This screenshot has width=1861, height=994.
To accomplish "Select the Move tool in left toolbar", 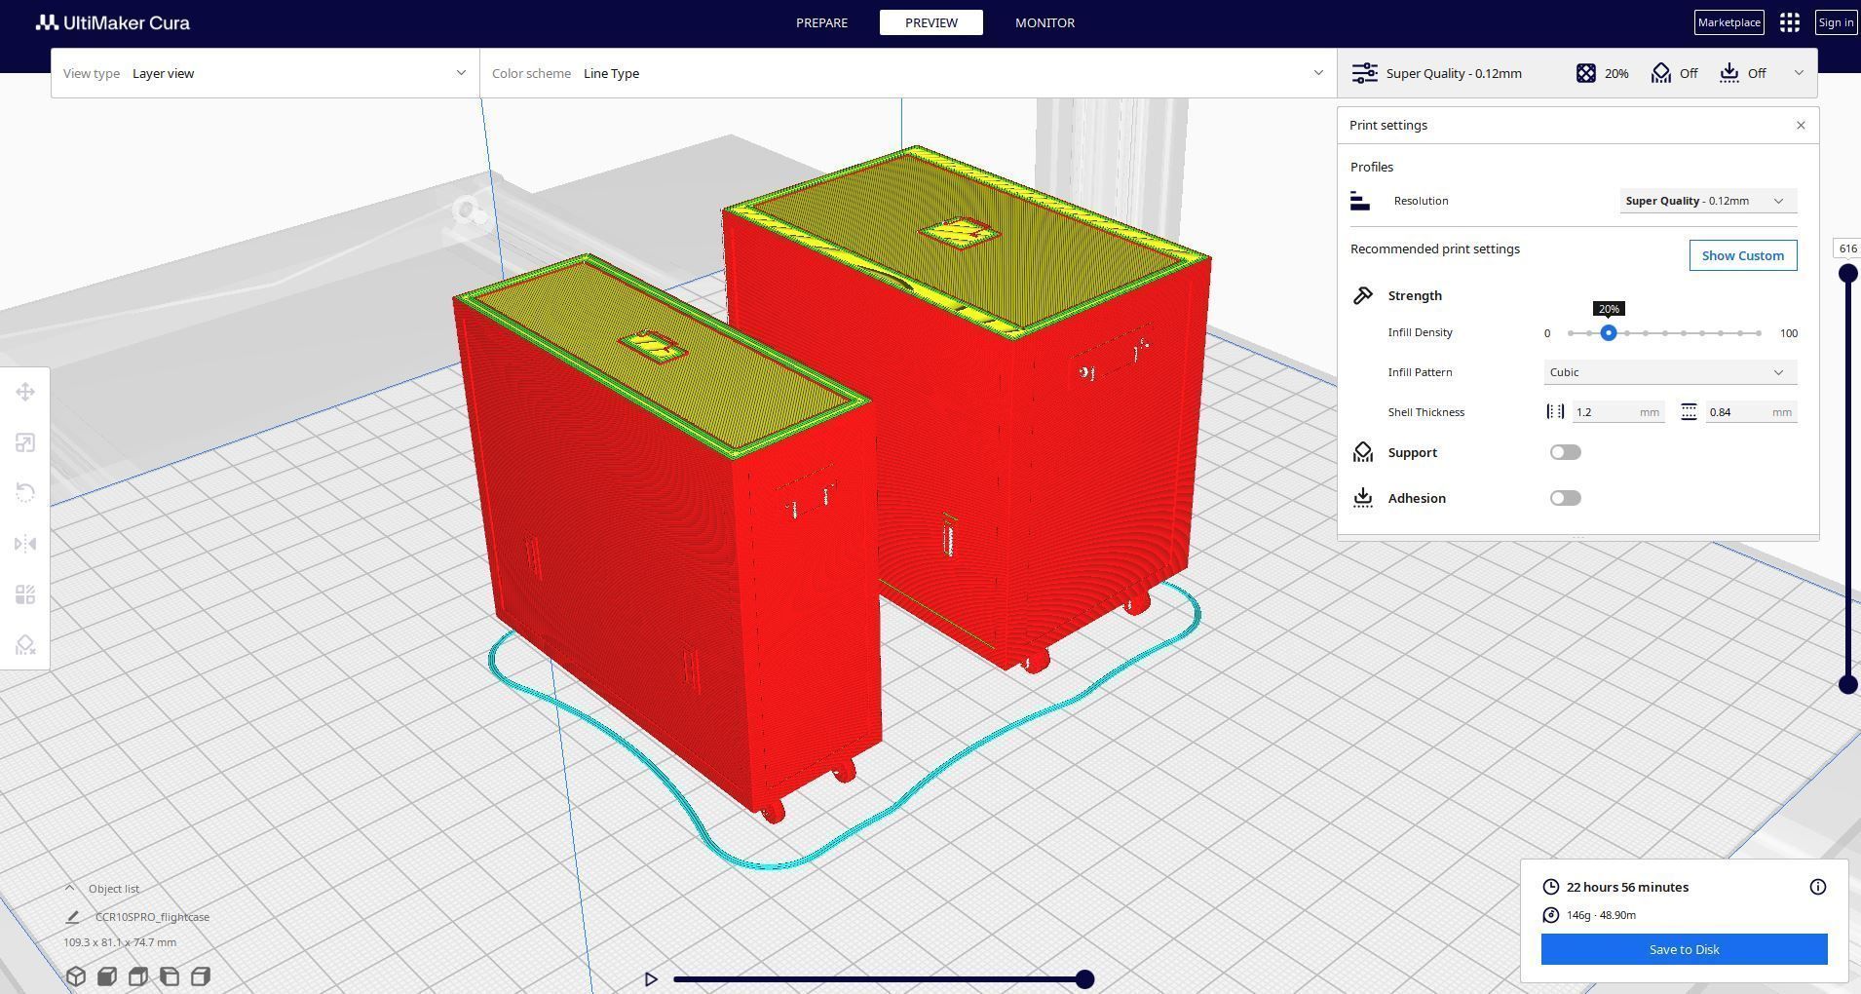I will pyautogui.click(x=25, y=392).
